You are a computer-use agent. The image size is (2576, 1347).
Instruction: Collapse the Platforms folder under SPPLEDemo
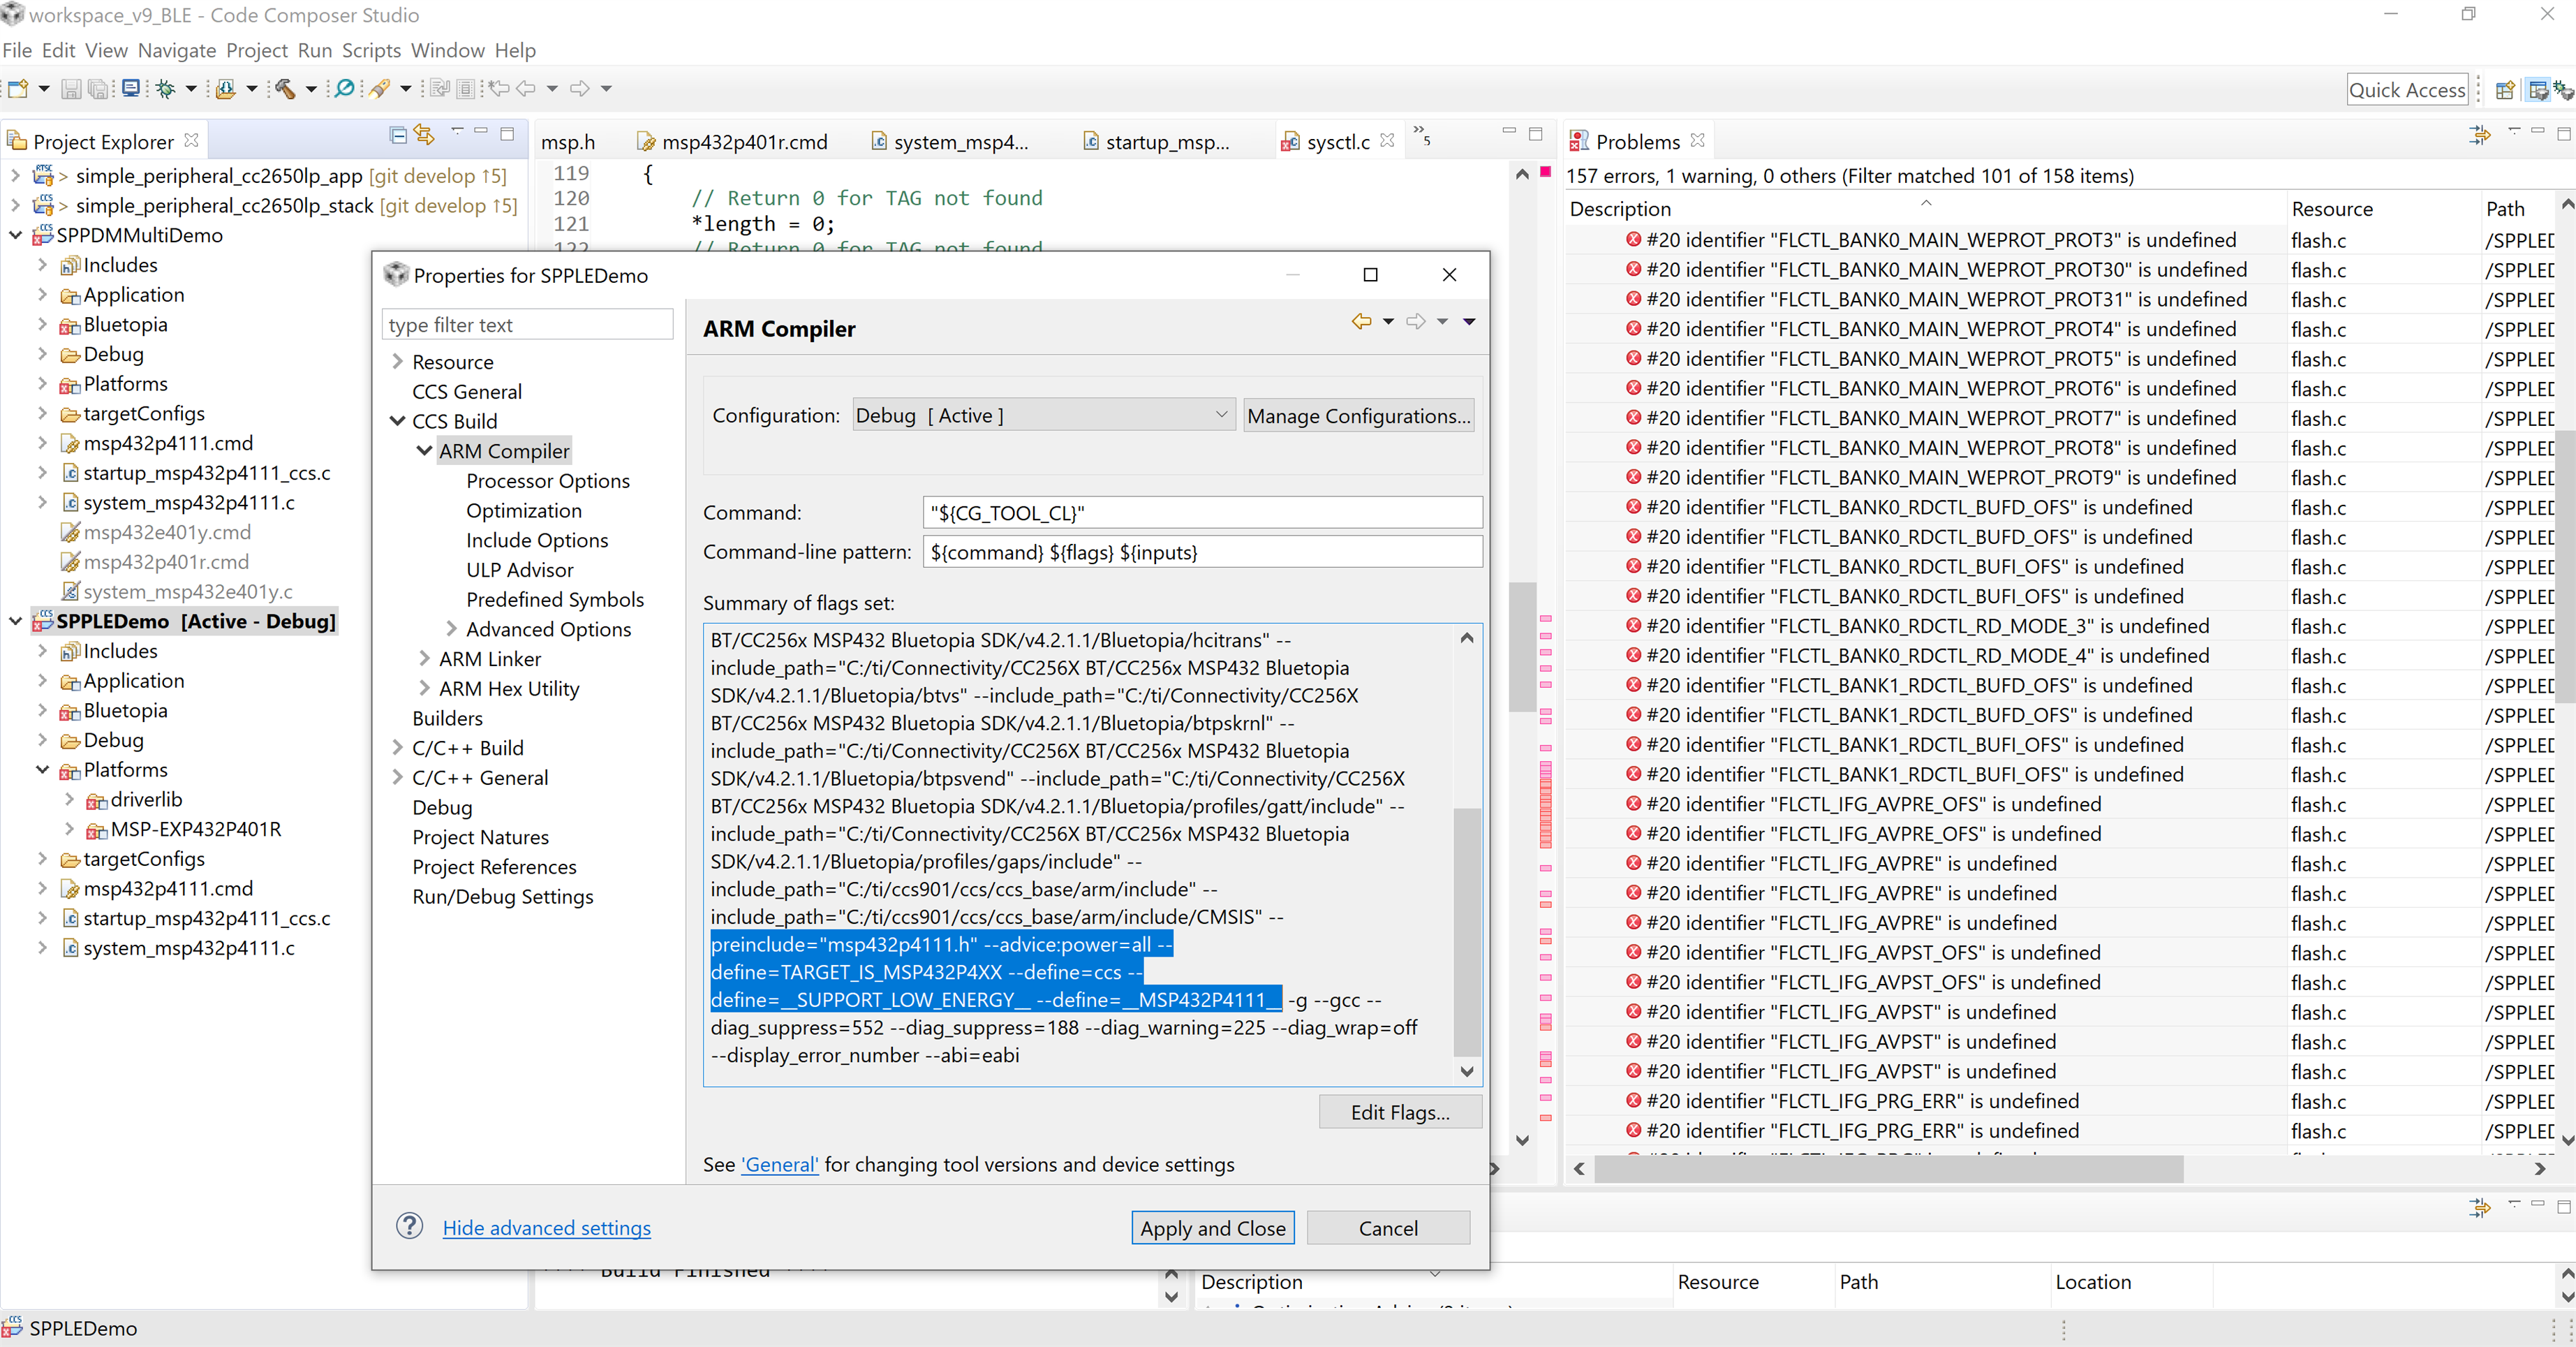42,769
